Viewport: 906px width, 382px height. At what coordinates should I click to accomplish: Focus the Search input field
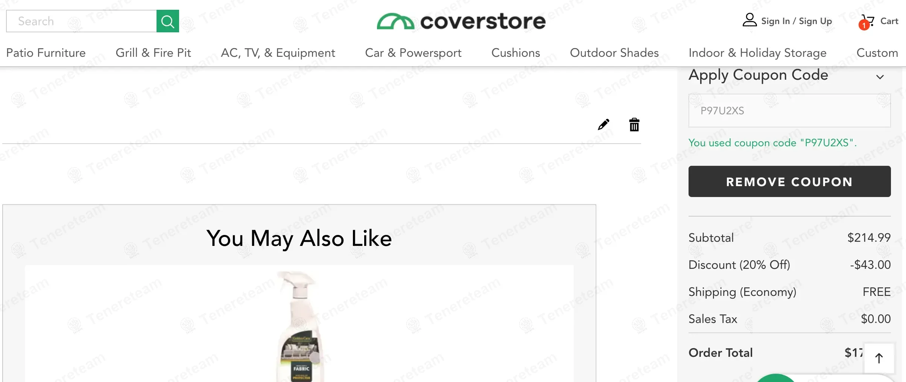(81, 21)
